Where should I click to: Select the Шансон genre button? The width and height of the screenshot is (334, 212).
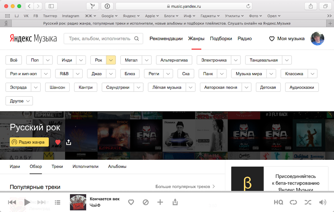57,87
